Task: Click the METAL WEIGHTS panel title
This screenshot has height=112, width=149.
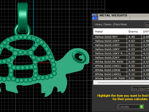Action: point(113,15)
